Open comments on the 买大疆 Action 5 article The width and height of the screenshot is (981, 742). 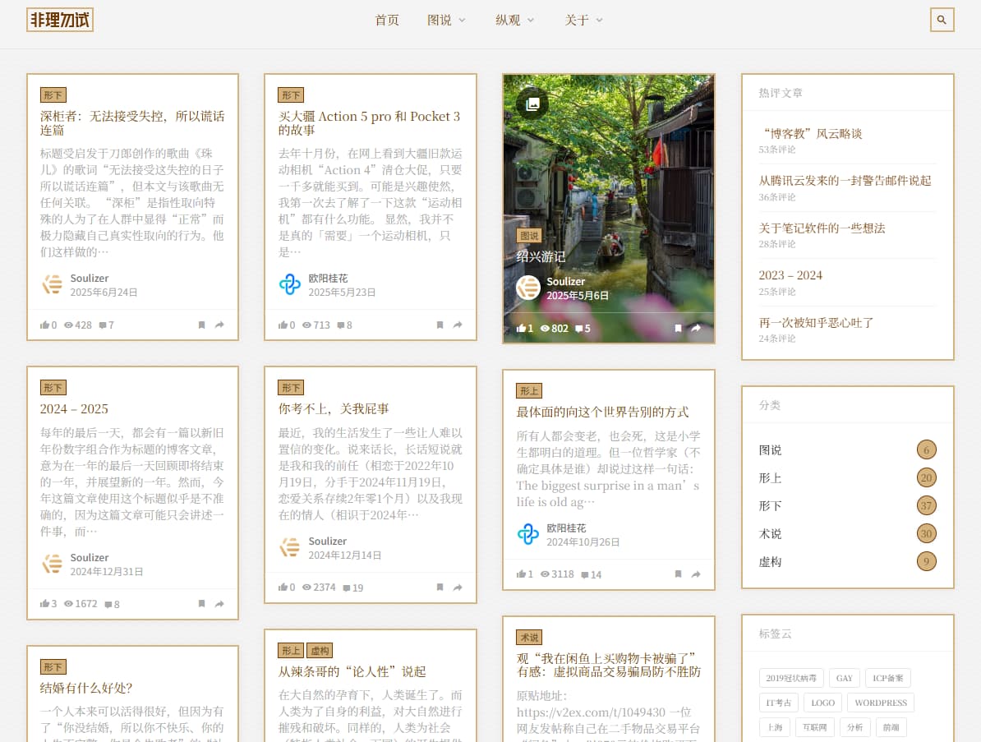343,325
